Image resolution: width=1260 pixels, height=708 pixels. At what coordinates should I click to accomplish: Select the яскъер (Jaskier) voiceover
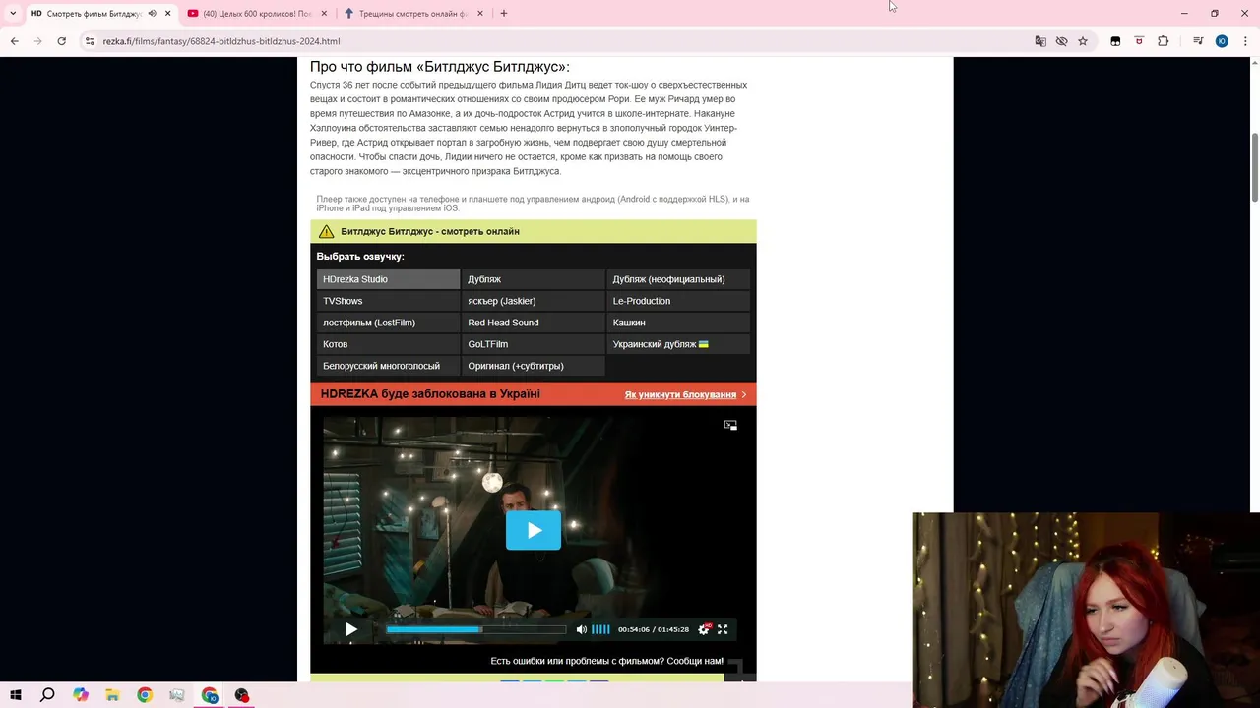[x=533, y=301]
